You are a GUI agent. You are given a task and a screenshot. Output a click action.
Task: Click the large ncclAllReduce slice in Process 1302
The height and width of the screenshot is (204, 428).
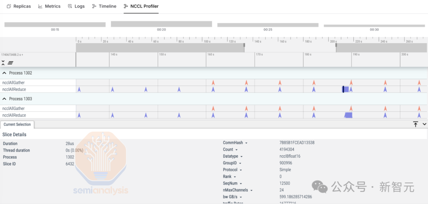(x=346, y=89)
